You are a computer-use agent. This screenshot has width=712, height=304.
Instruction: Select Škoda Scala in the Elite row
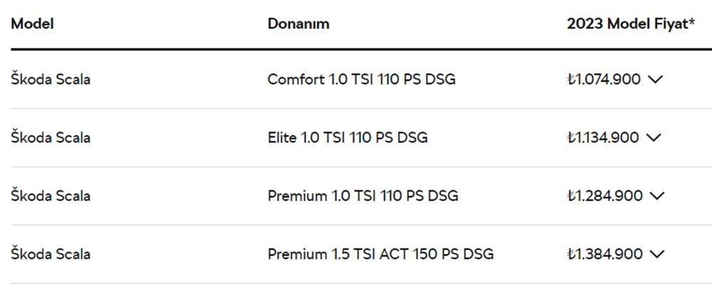coord(51,138)
